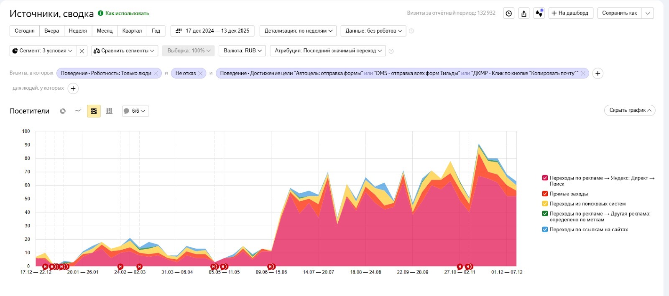Click the На дашборд button
The height and width of the screenshot is (296, 669).
571,13
